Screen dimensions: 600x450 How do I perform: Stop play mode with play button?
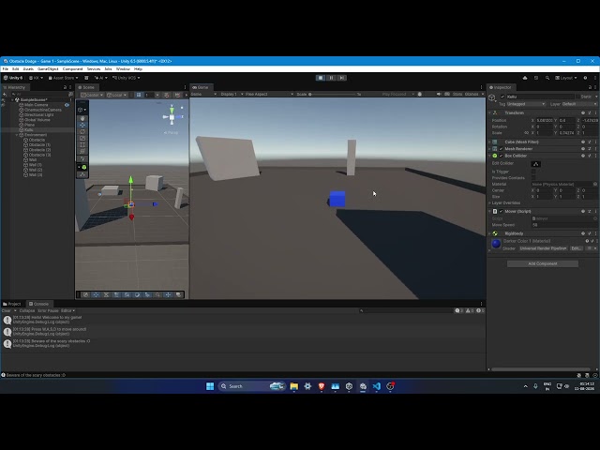click(321, 78)
